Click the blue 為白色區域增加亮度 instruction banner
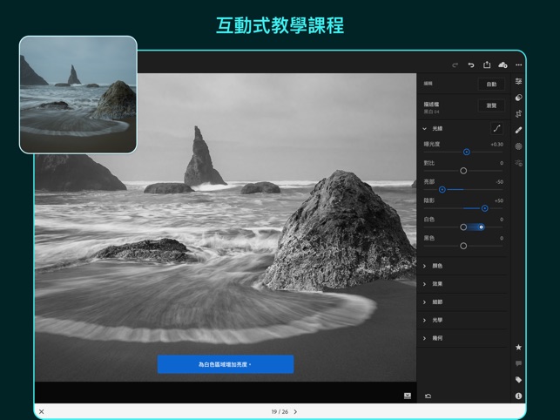The image size is (560, 420). (x=226, y=364)
